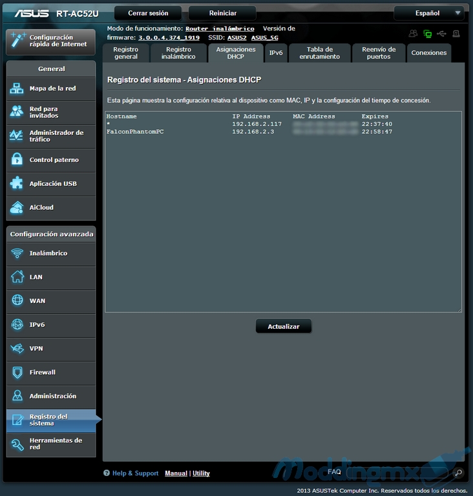The height and width of the screenshot is (496, 473).
Task: Open the Router inalámbrico operation mode link
Action: click(220, 28)
